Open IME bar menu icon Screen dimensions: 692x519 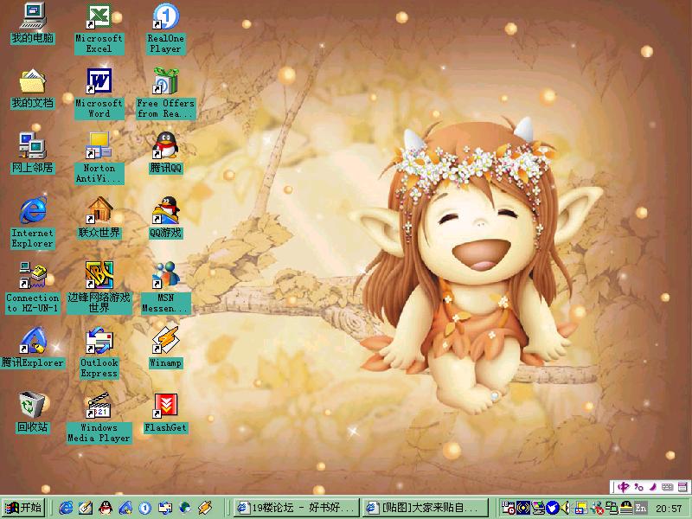click(682, 487)
